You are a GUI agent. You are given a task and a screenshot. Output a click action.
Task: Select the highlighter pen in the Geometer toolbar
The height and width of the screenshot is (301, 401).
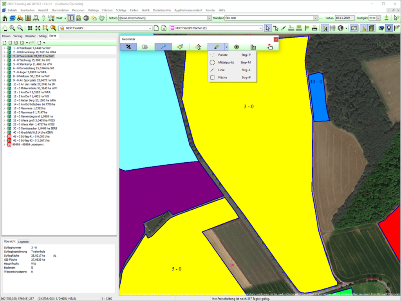pos(215,46)
